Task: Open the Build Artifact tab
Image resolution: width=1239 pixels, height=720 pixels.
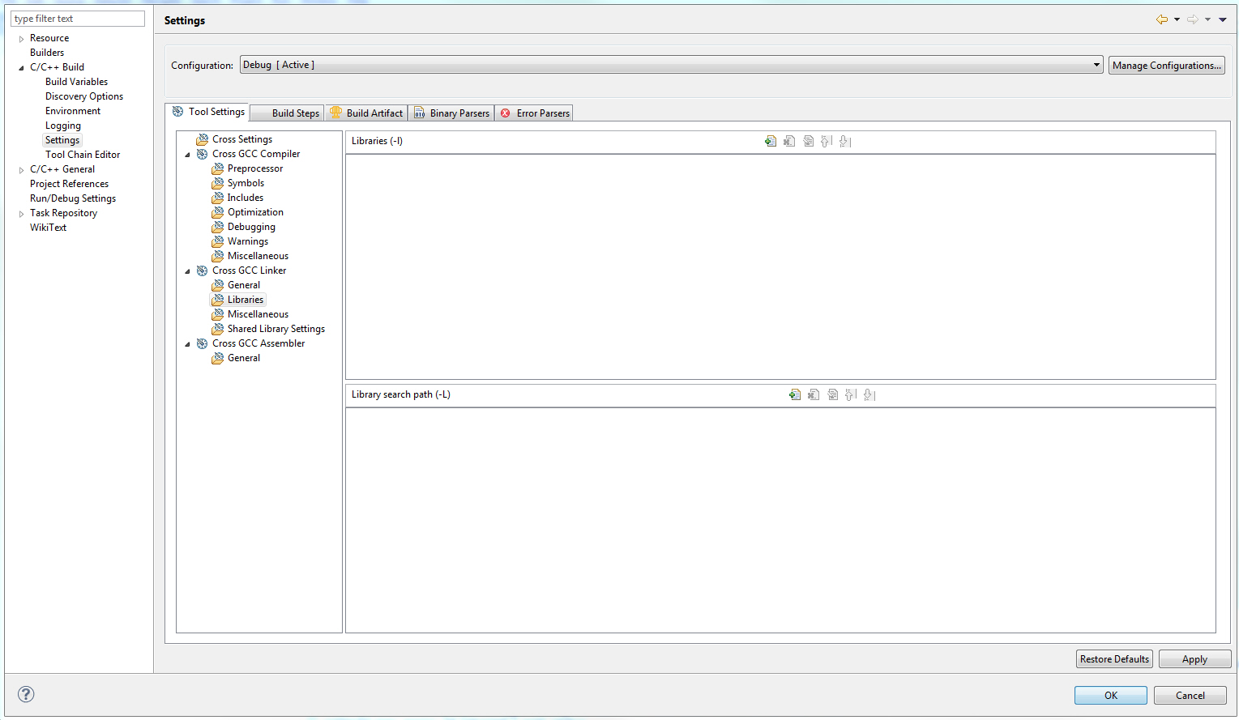Action: [365, 113]
